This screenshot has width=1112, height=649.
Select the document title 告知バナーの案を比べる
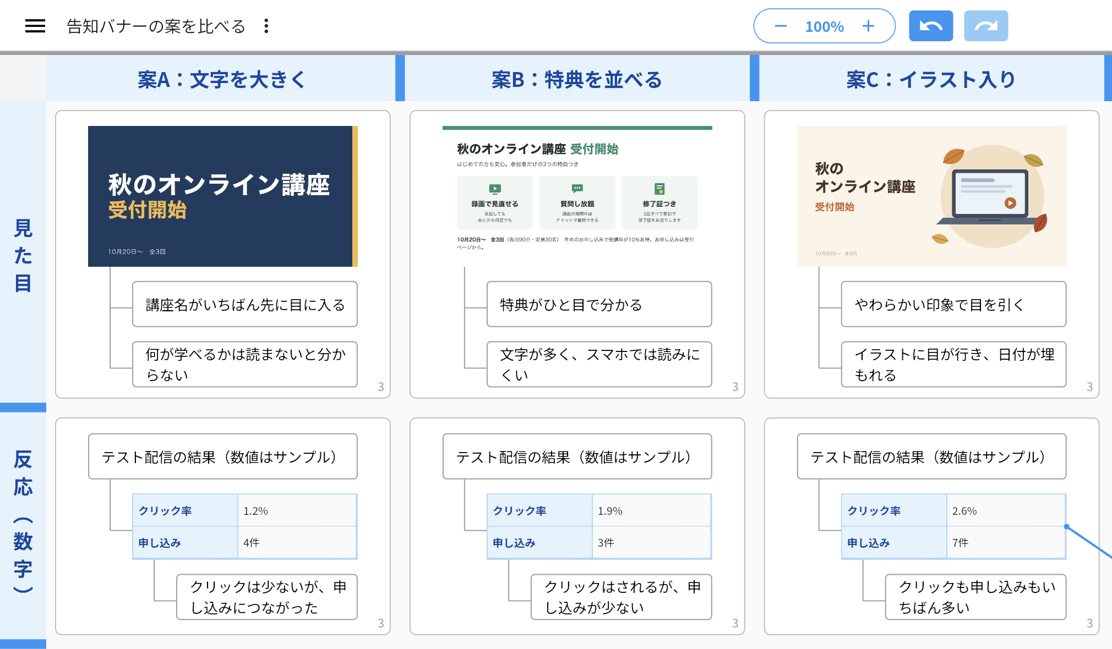[x=156, y=26]
